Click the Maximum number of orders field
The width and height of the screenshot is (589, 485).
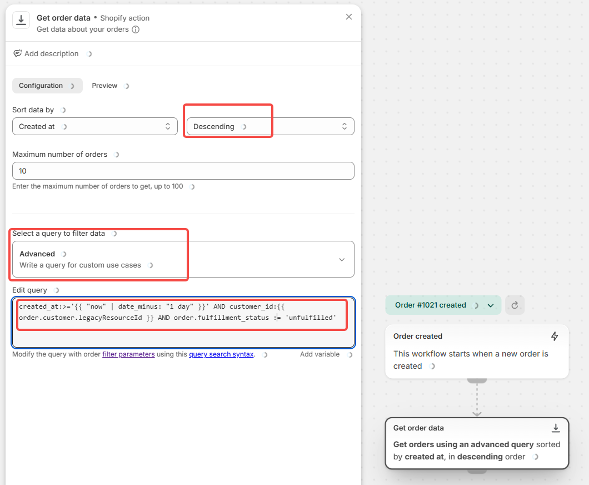point(183,171)
